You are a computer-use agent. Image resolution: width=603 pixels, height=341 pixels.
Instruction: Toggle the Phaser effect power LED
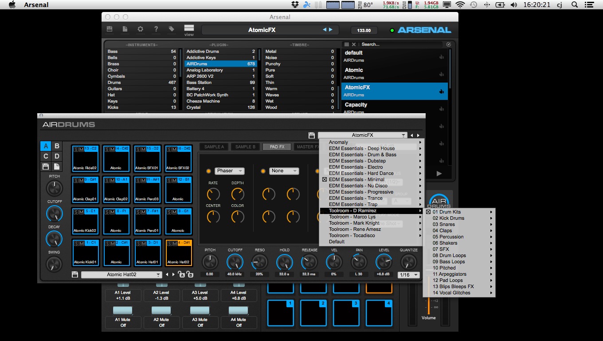click(x=208, y=171)
